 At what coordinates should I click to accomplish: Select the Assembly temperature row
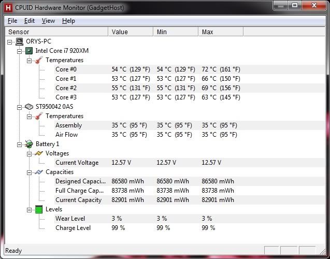[189, 125]
